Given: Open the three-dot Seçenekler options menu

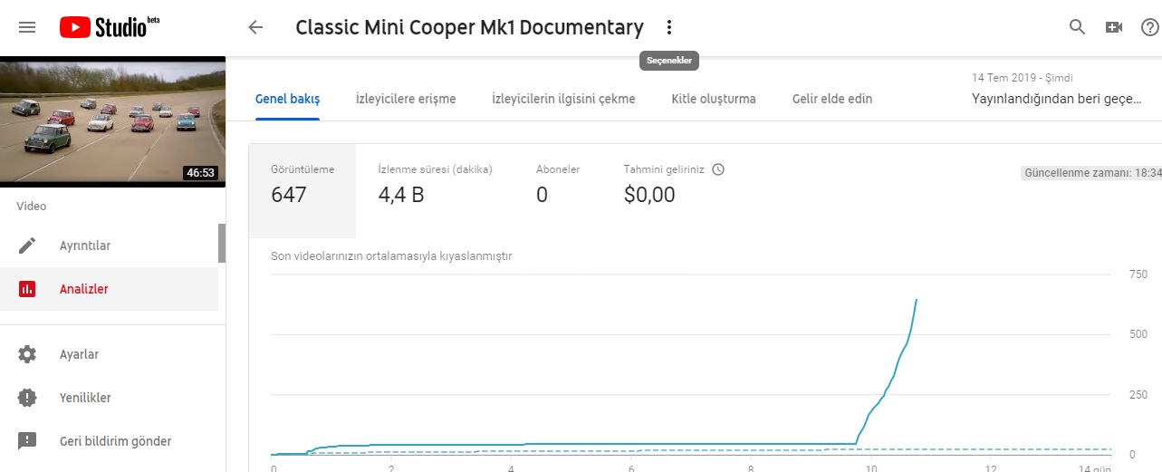Looking at the screenshot, I should pyautogui.click(x=669, y=27).
